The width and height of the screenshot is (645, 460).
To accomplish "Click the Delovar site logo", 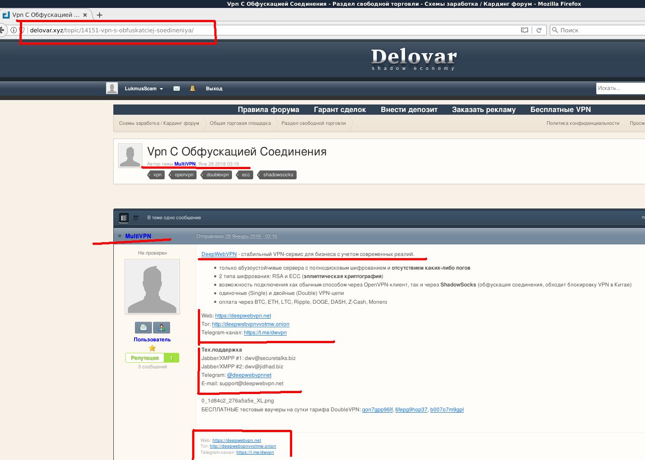I will click(x=414, y=59).
